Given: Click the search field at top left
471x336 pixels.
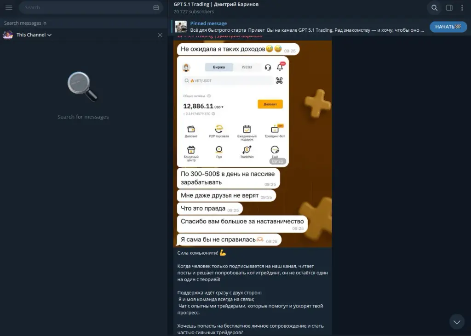Looking at the screenshot, I should (x=91, y=7).
